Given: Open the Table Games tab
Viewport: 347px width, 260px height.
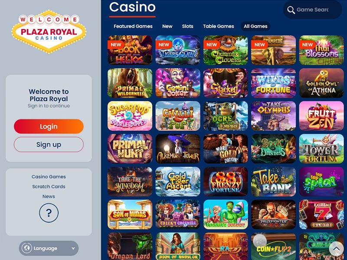Looking at the screenshot, I should (x=219, y=26).
